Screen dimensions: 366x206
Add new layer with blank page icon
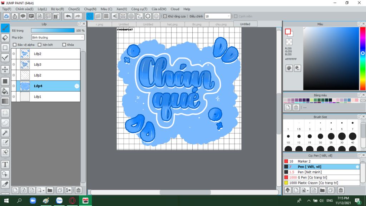(15, 190)
